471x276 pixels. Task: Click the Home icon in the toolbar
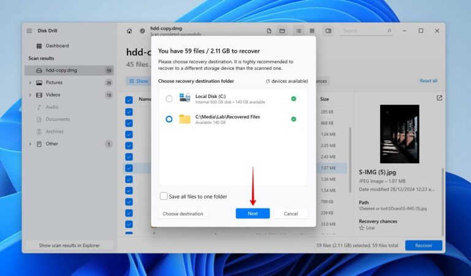pyautogui.click(x=129, y=31)
